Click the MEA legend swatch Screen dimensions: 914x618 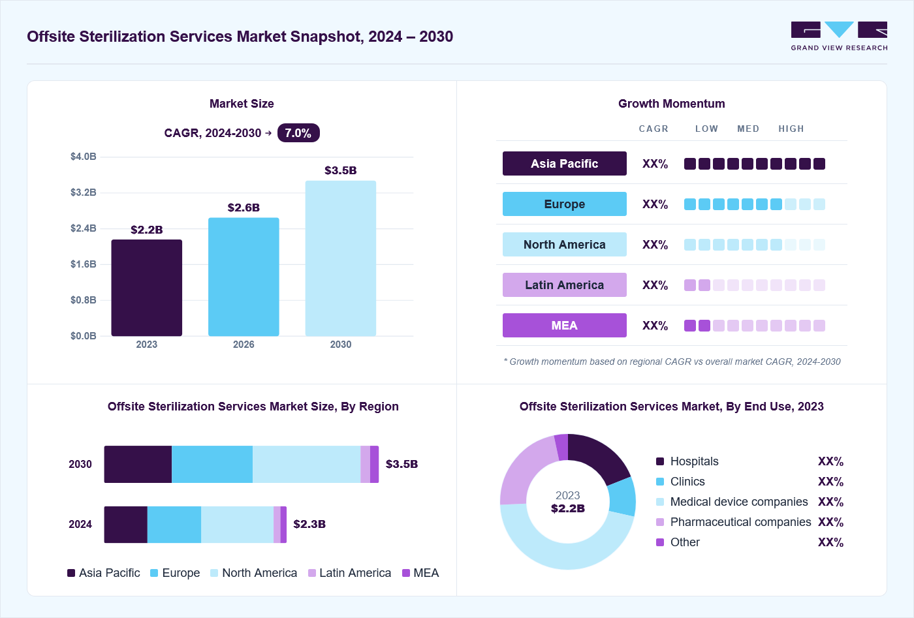tap(406, 573)
